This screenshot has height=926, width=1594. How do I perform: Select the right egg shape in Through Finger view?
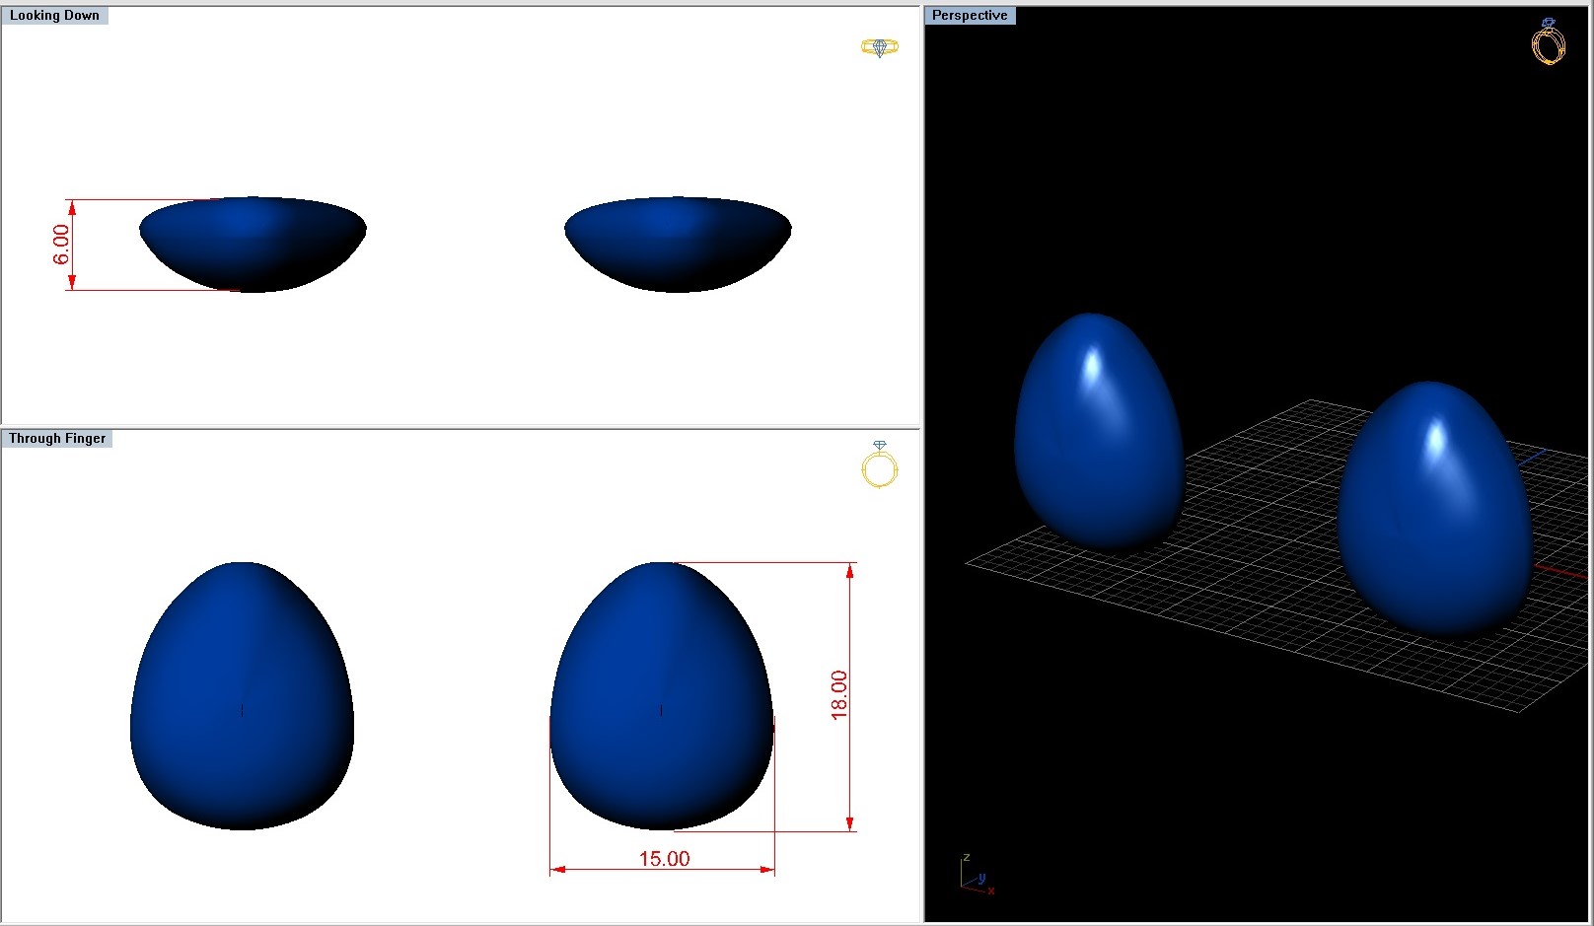tap(662, 696)
